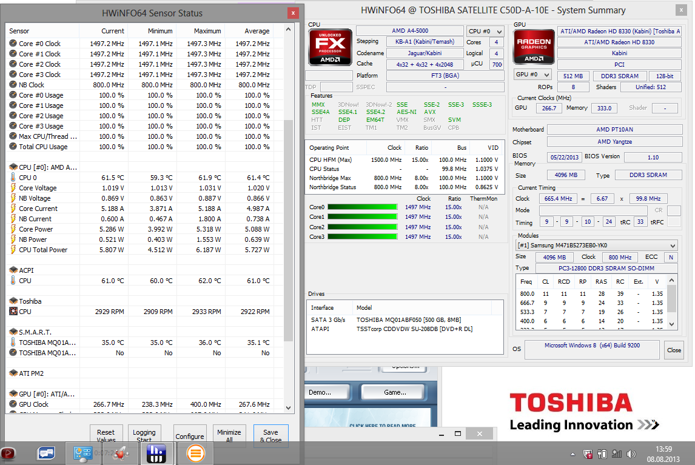Open the HWiNFO taskbar icon
The image size is (695, 465).
(156, 454)
